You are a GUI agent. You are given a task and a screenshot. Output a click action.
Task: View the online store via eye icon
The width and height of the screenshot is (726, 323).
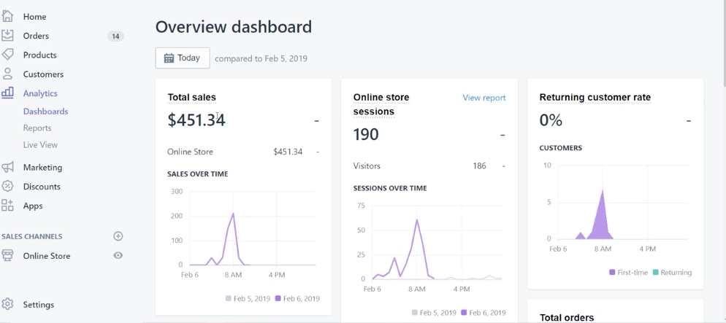click(118, 256)
